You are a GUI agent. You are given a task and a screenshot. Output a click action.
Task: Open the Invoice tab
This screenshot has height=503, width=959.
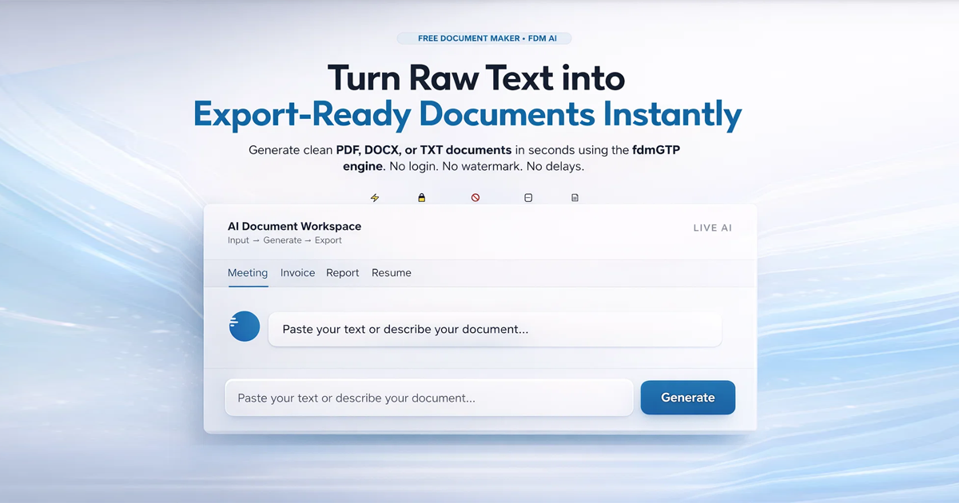(297, 273)
